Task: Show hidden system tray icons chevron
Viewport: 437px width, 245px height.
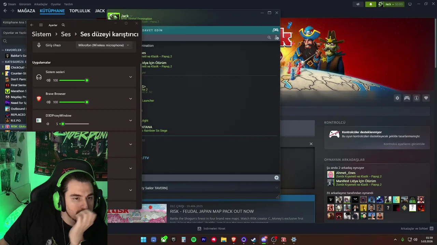Action: point(395,240)
